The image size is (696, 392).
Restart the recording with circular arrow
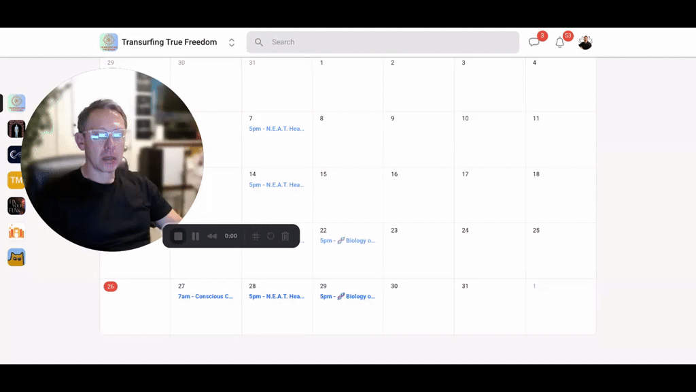(x=271, y=236)
